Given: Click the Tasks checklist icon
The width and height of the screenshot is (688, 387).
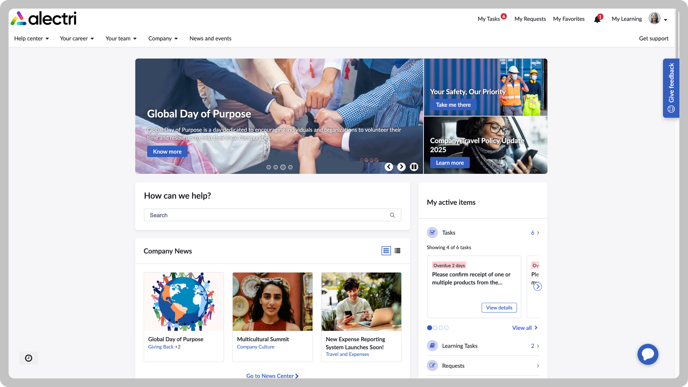Looking at the screenshot, I should pyautogui.click(x=433, y=233).
